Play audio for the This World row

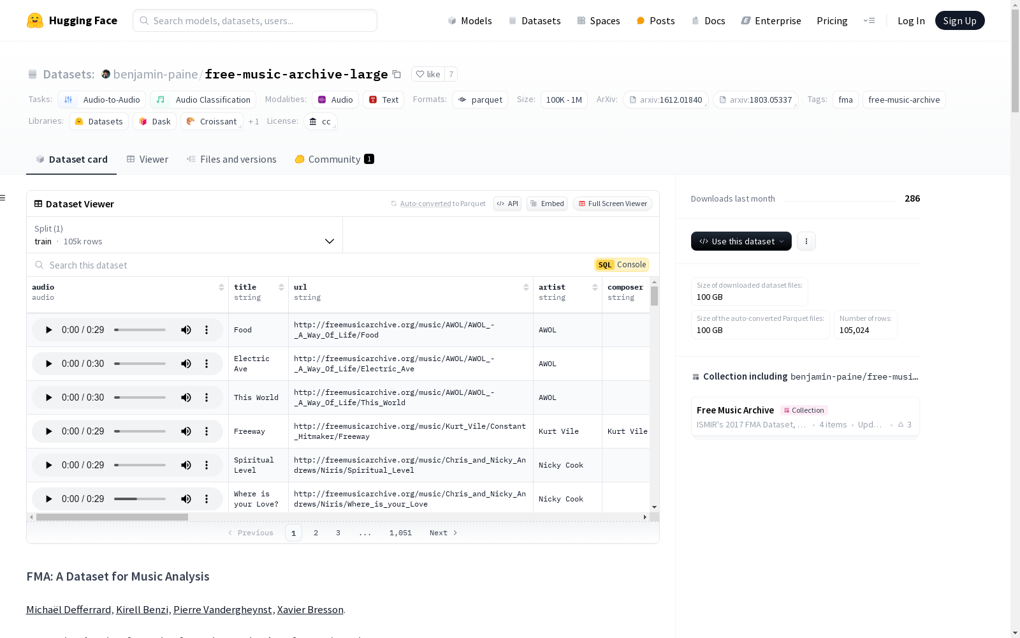[48, 397]
